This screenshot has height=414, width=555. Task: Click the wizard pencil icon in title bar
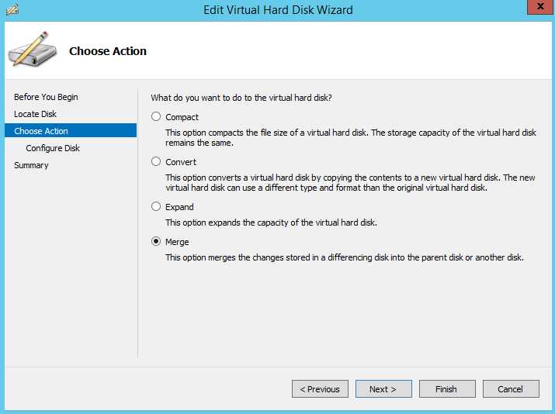click(12, 9)
